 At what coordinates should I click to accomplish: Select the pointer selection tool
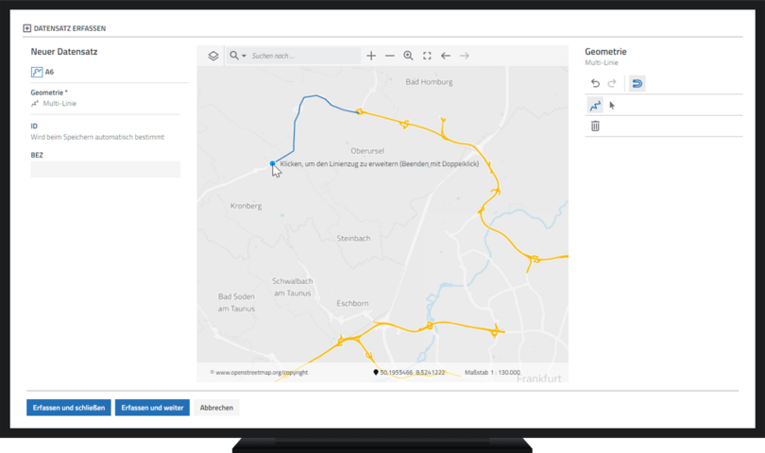[612, 106]
